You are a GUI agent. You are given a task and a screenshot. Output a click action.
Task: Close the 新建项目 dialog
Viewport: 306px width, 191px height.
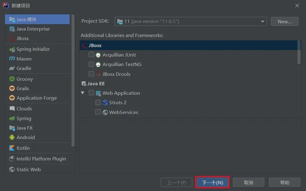(x=297, y=6)
